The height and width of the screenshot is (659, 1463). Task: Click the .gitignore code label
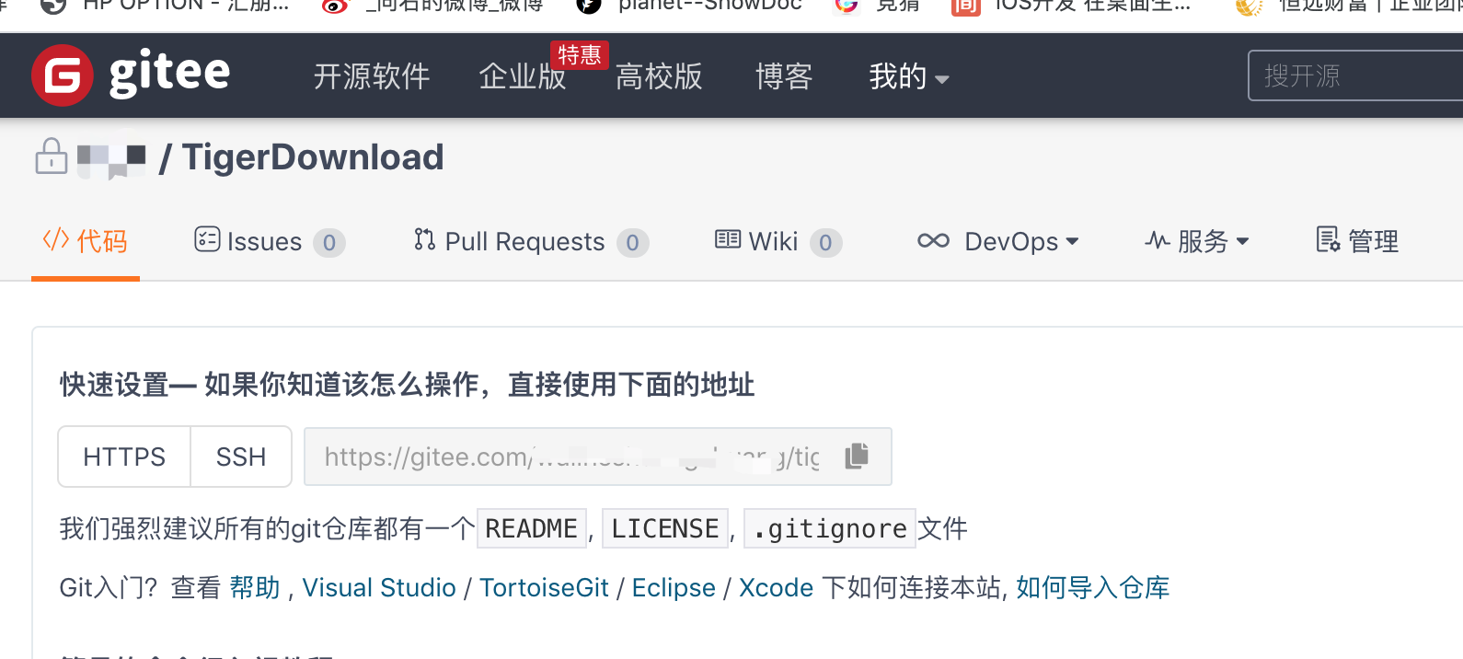(830, 528)
